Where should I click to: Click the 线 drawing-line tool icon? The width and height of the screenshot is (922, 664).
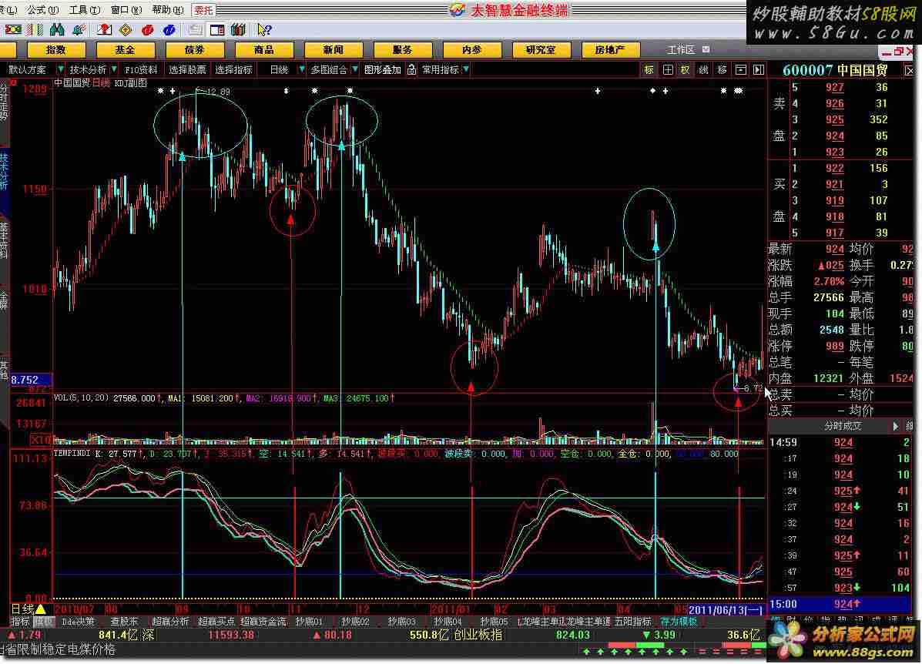pos(703,70)
